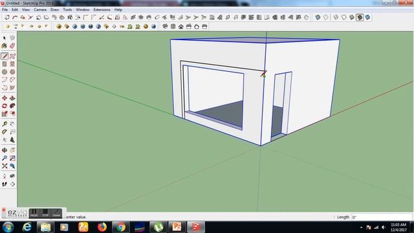
Task: Select the Scale tool
Action: [x=5, y=114]
